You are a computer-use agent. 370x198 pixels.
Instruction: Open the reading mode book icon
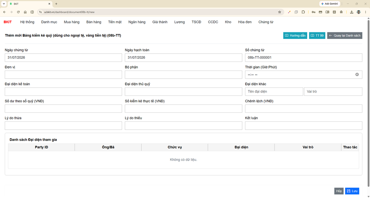[327, 12]
